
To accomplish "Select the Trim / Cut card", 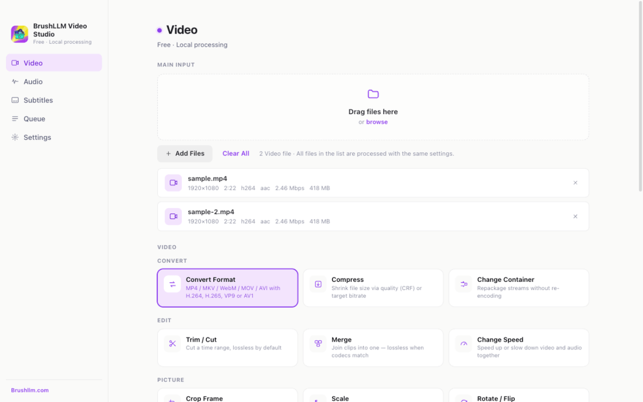I will click(228, 348).
